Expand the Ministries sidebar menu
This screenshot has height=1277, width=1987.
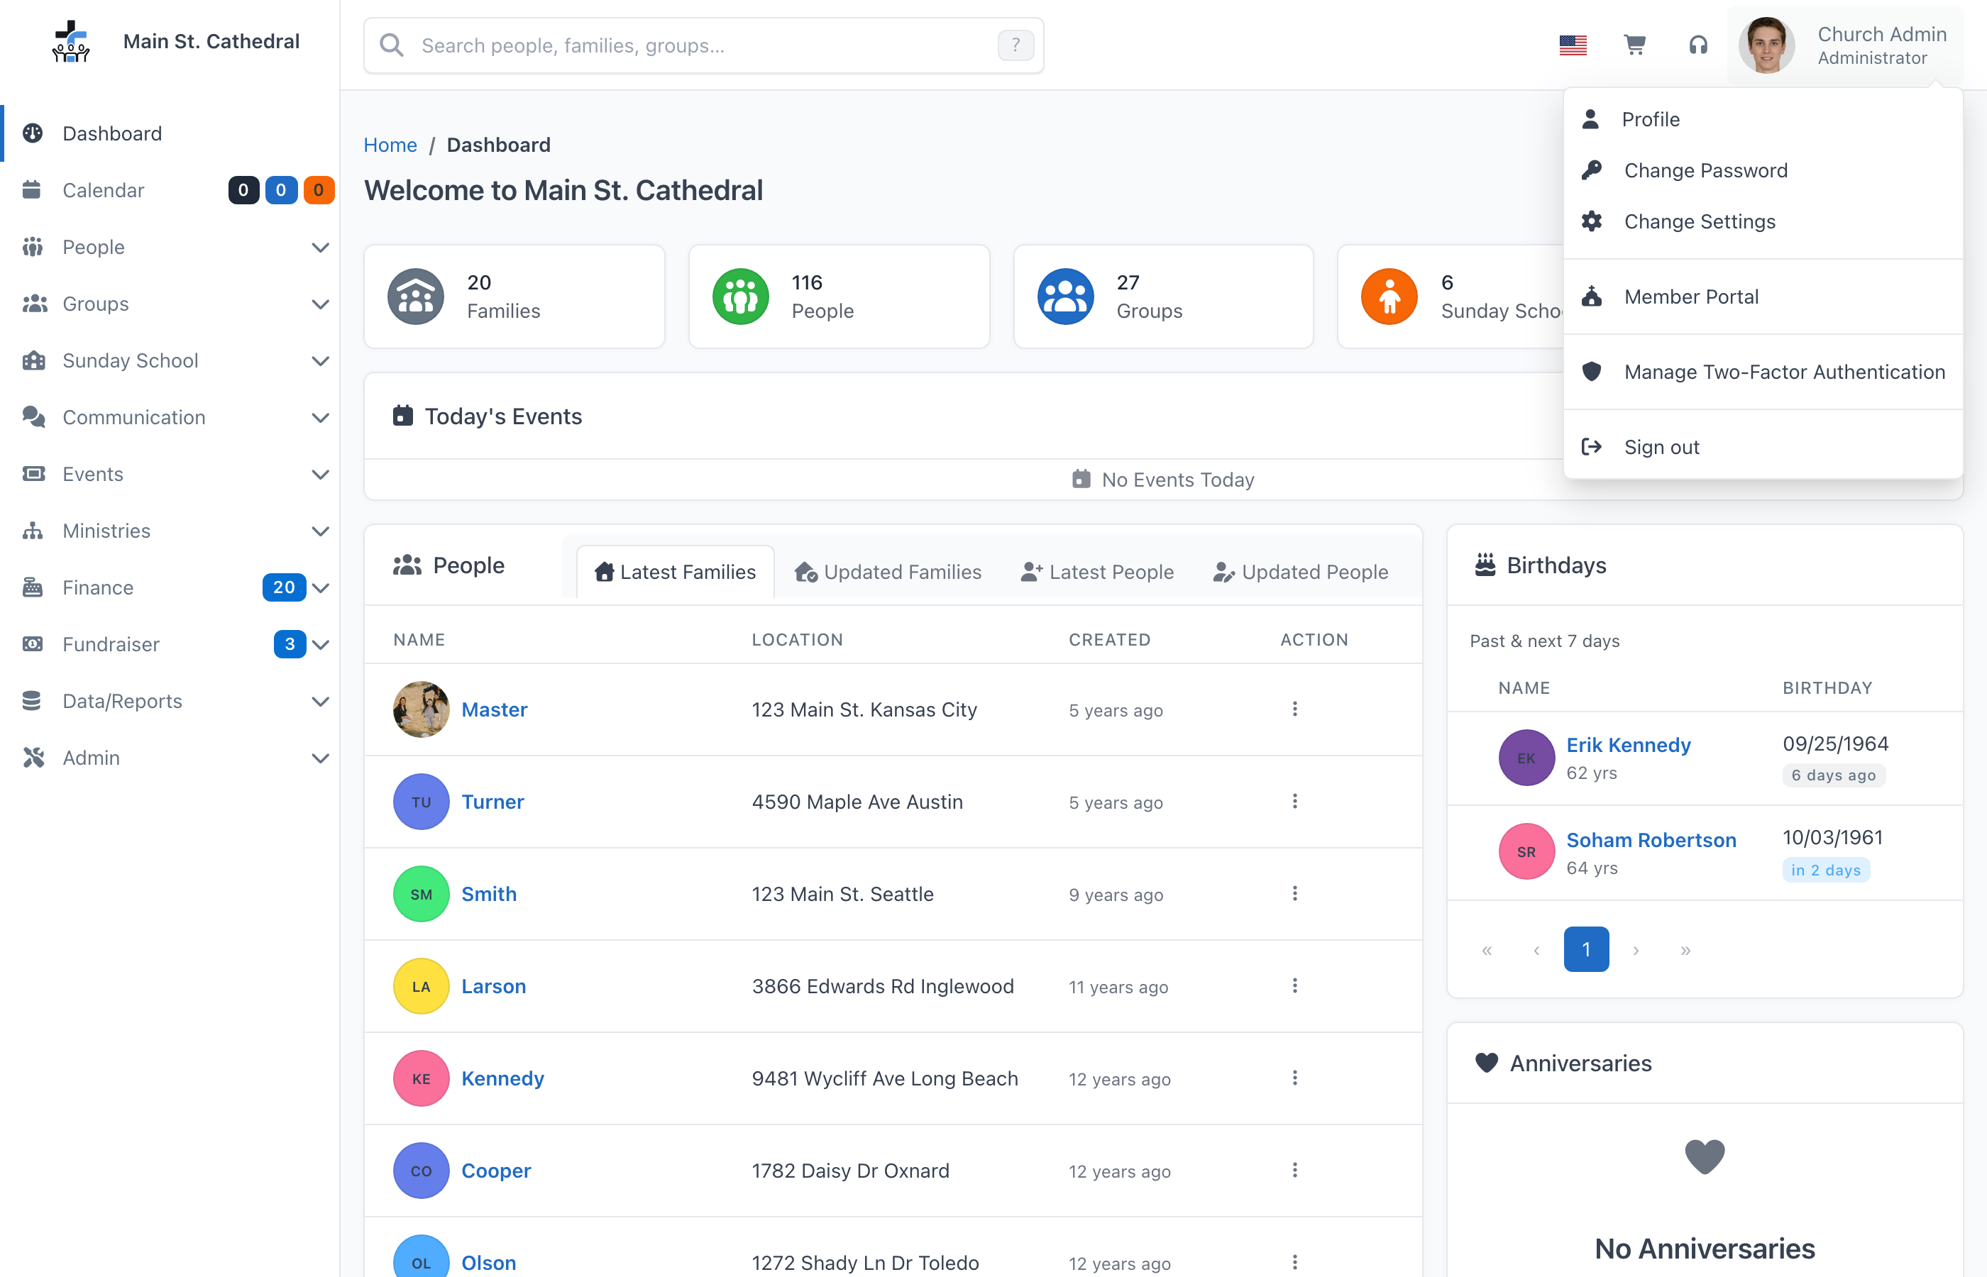(x=169, y=531)
